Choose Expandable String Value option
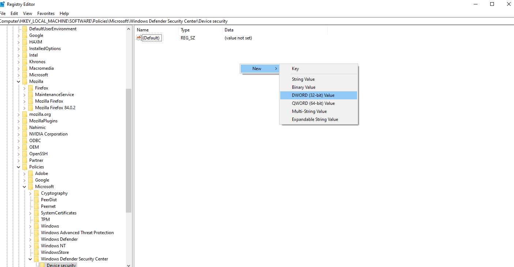 (319, 119)
